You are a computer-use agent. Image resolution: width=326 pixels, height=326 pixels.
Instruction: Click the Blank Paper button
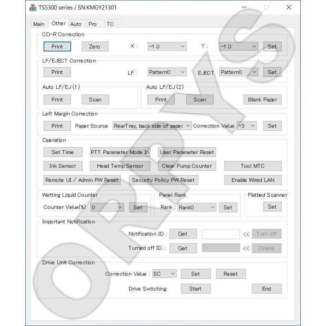(262, 99)
